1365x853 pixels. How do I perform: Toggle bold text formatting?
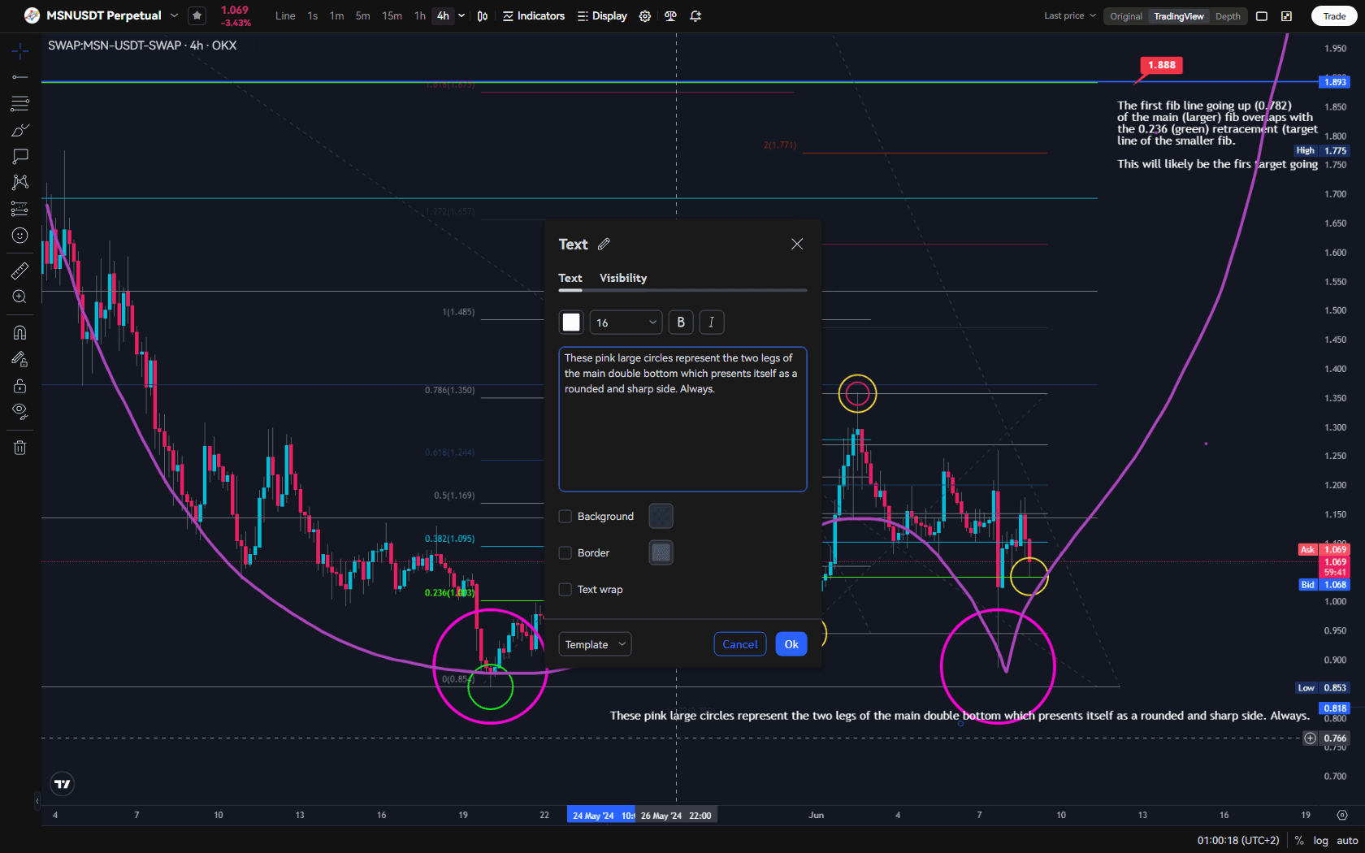click(681, 323)
